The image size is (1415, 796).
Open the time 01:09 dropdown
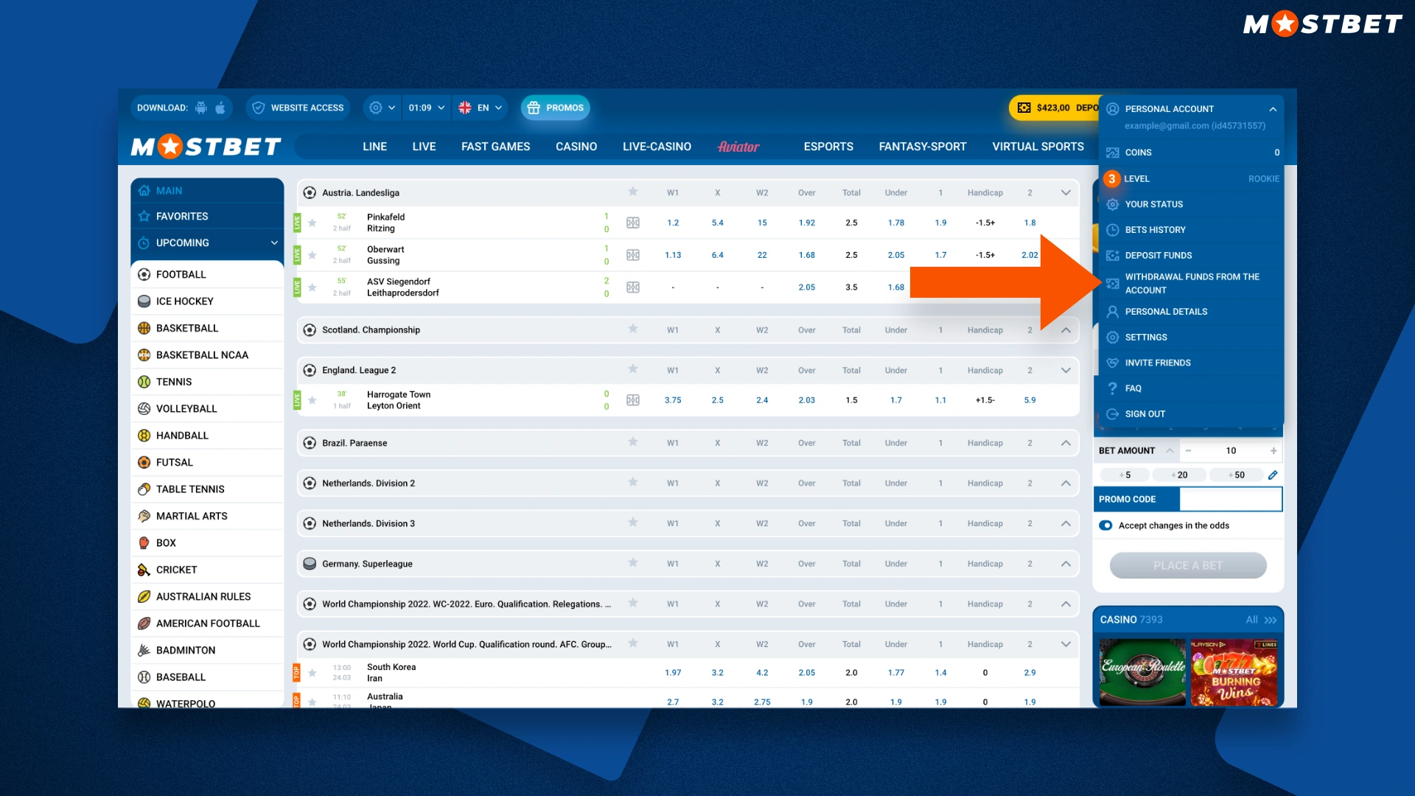click(x=427, y=108)
